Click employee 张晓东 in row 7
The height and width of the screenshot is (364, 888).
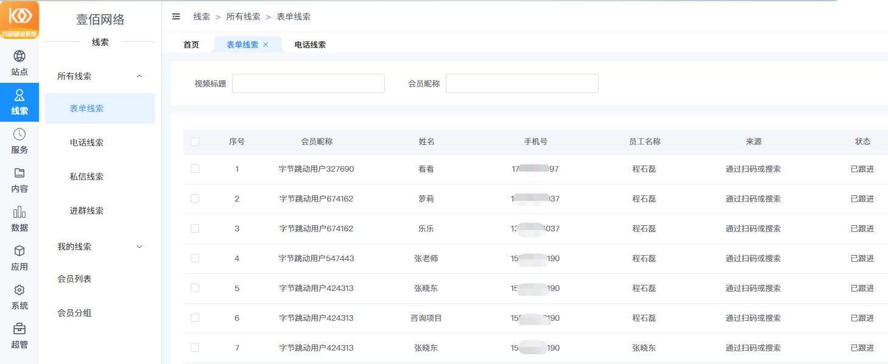644,348
